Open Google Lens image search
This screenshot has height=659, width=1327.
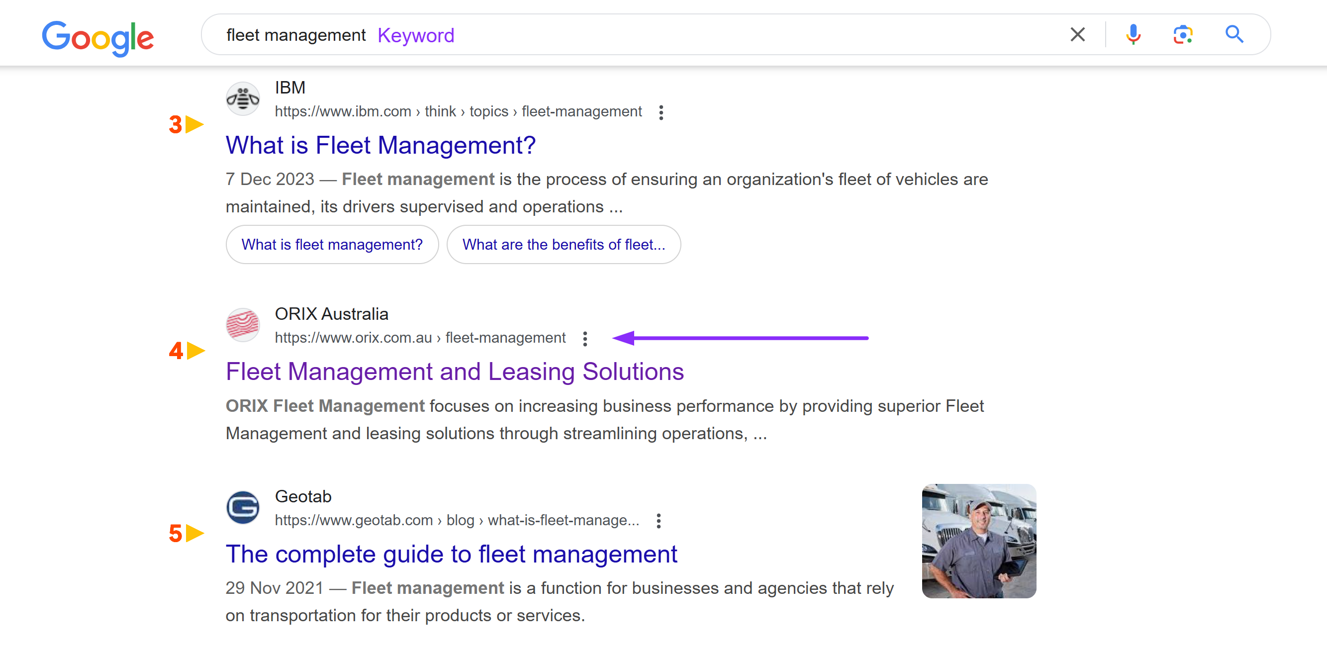[1183, 35]
